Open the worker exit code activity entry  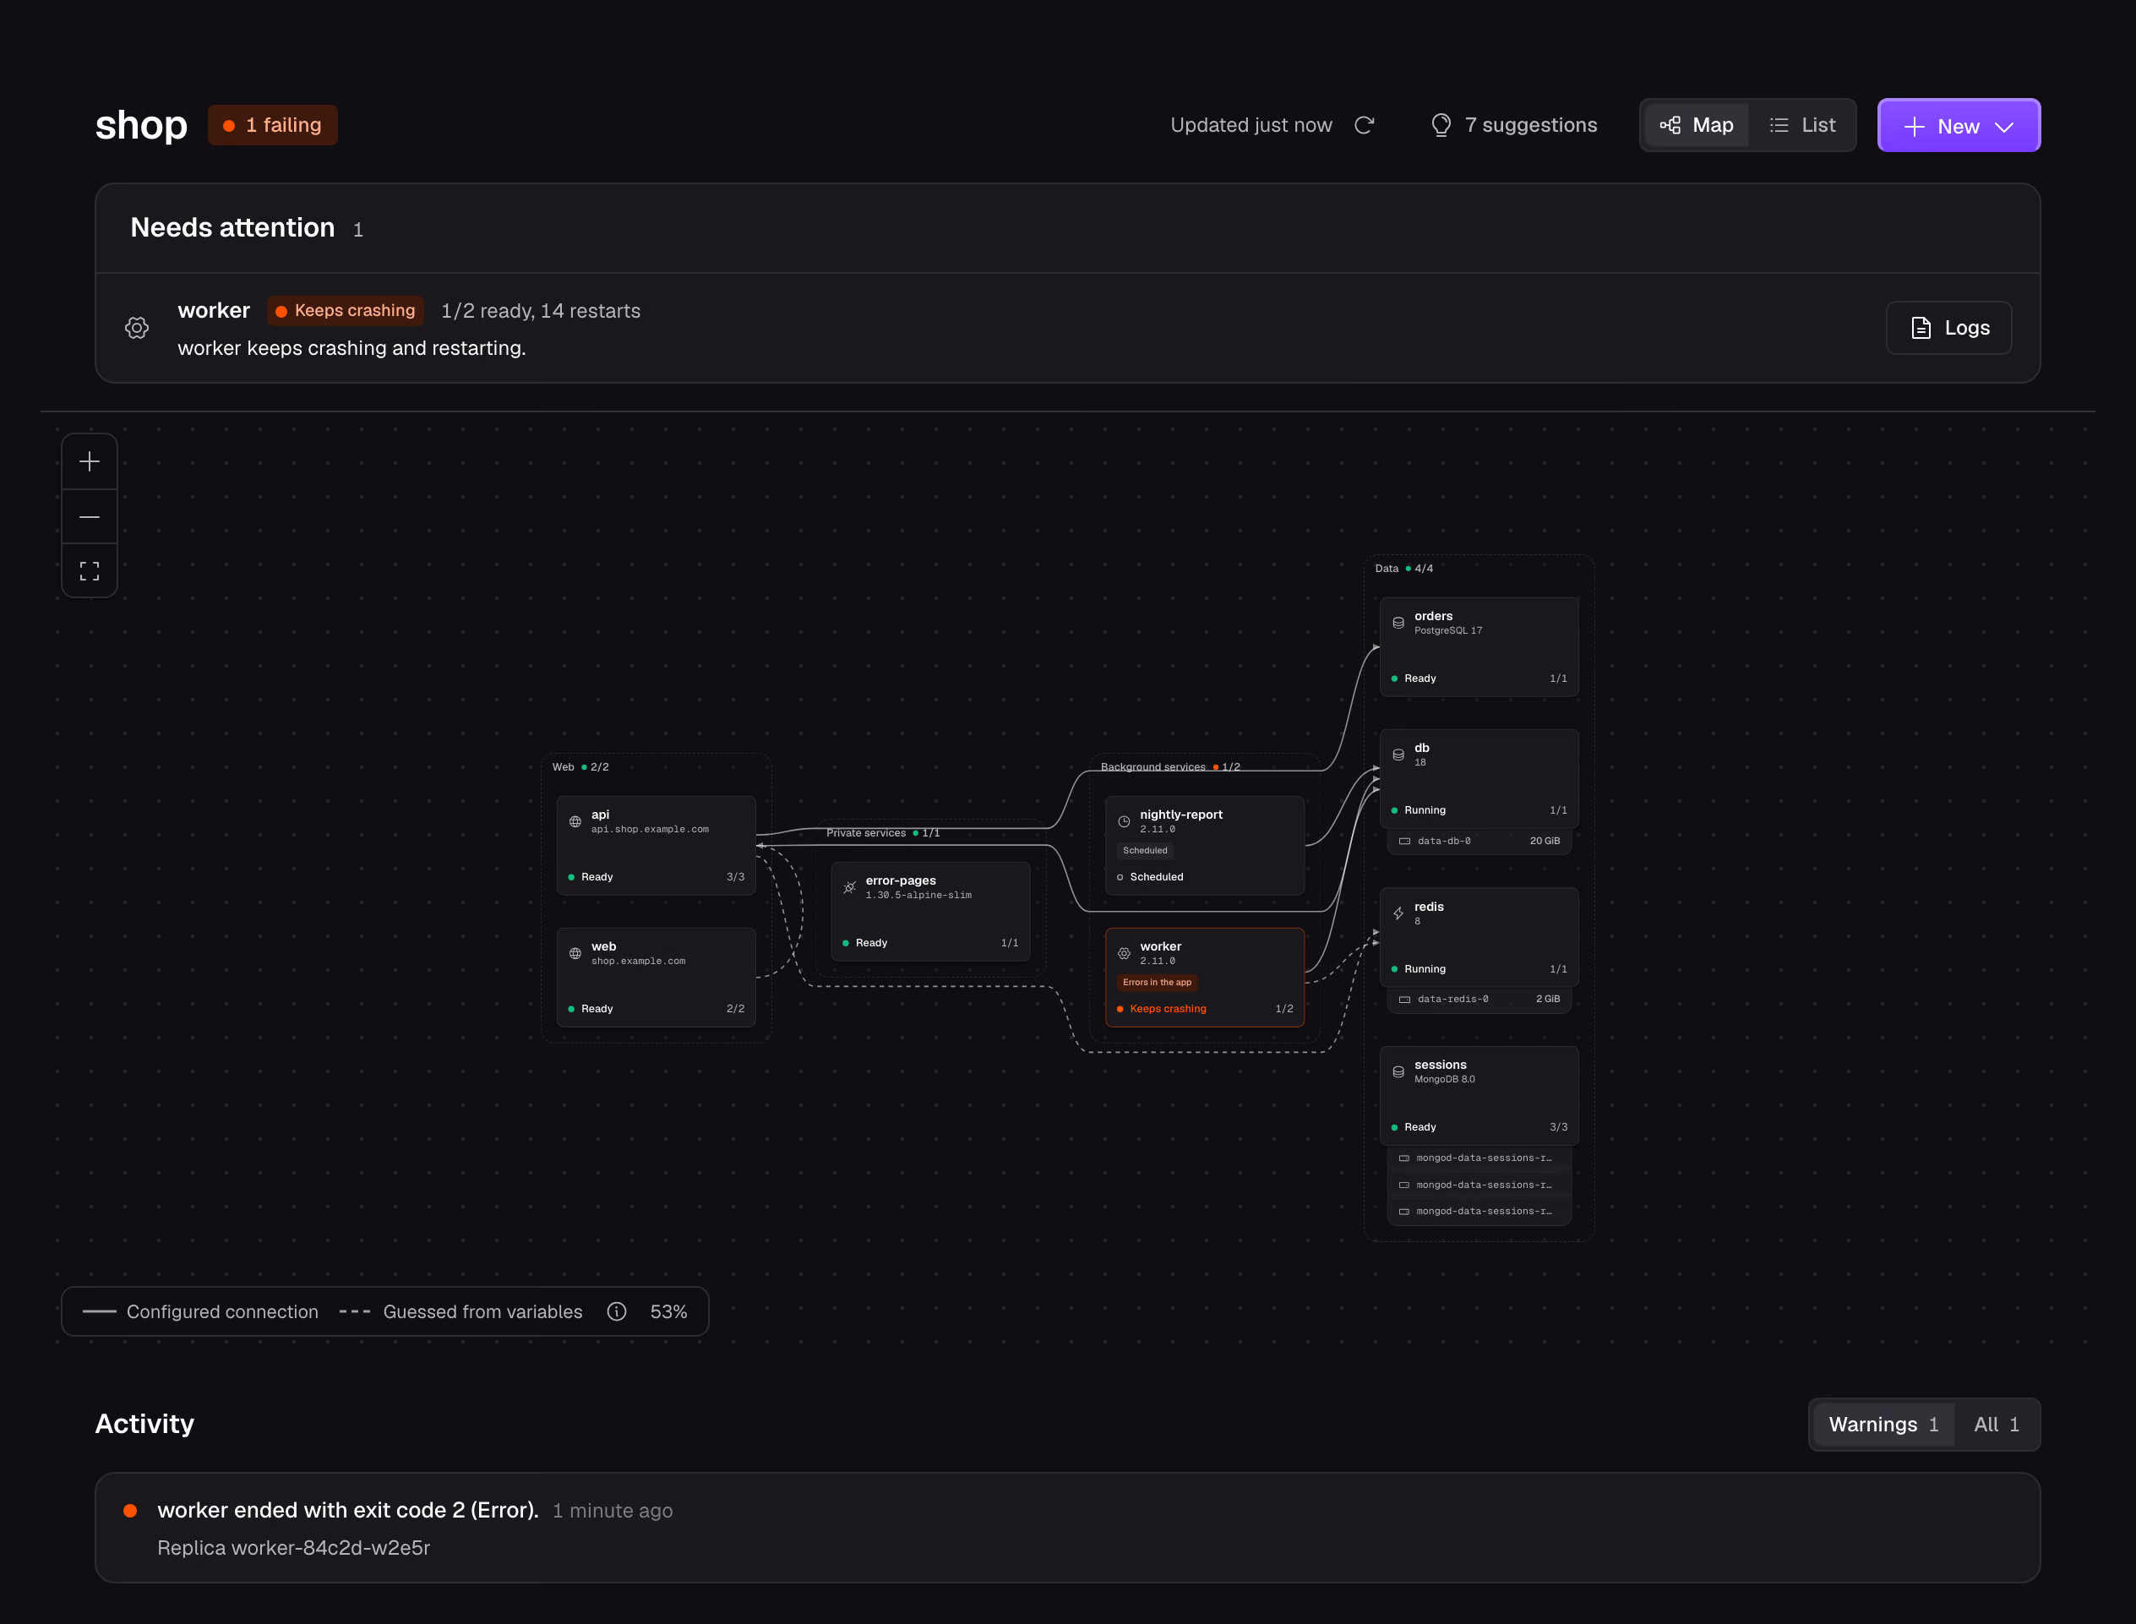pos(1067,1529)
